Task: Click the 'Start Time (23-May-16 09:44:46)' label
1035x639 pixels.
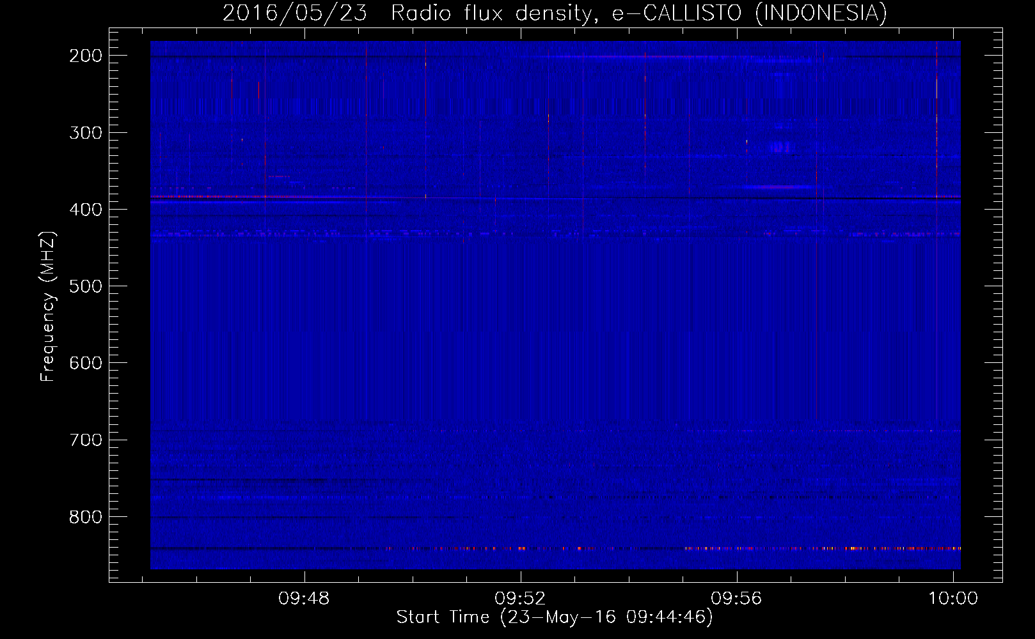Action: click(555, 617)
